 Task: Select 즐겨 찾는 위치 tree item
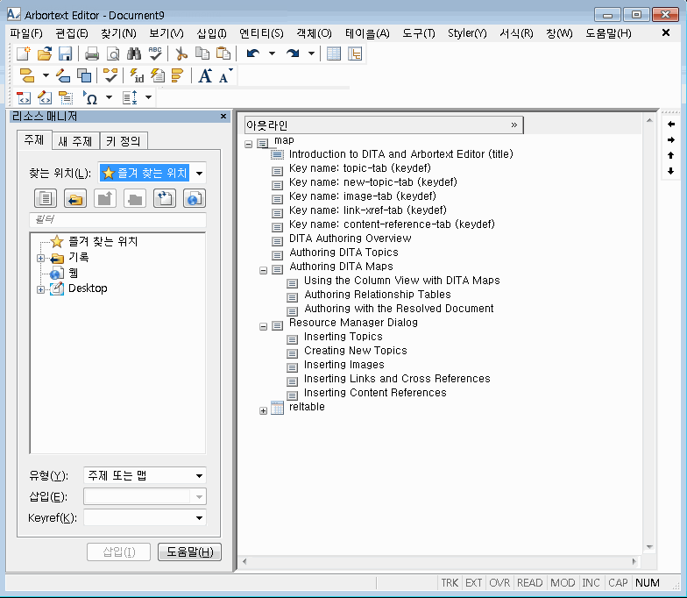pos(103,241)
